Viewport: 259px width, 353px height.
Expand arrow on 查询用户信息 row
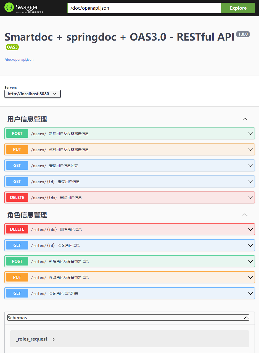tap(250, 182)
